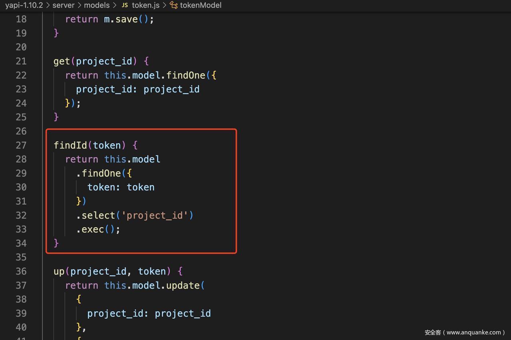Click the code 'return m.save();'
Image resolution: width=511 pixels, height=340 pixels.
point(109,19)
